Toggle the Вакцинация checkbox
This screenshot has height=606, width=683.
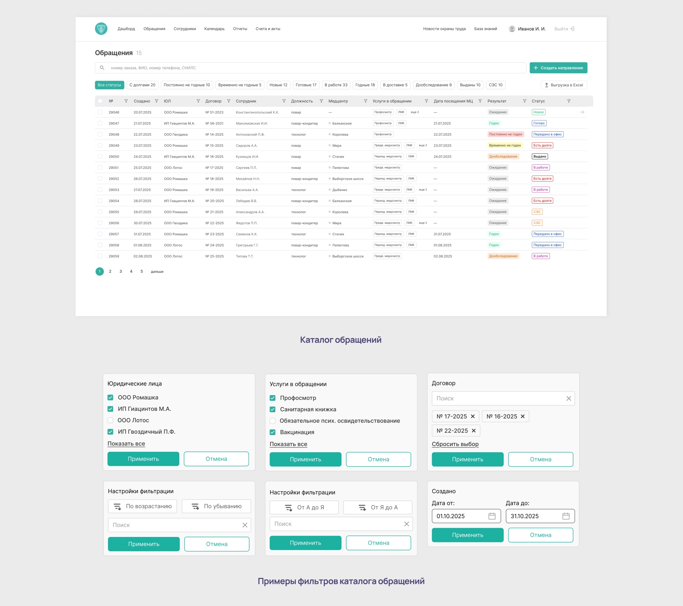click(x=273, y=432)
